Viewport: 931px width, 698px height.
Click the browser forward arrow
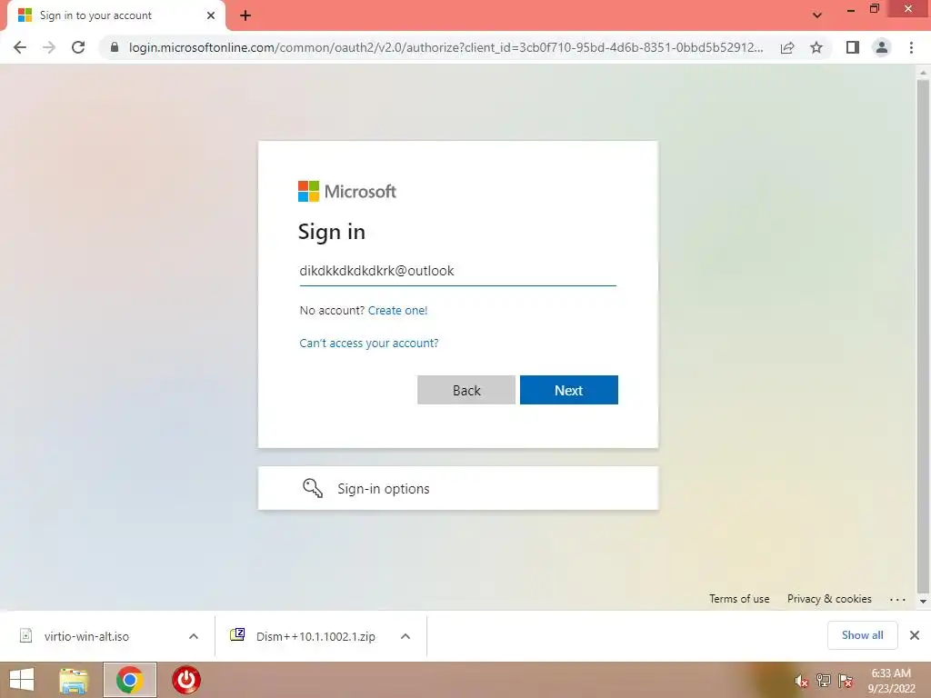click(x=49, y=47)
